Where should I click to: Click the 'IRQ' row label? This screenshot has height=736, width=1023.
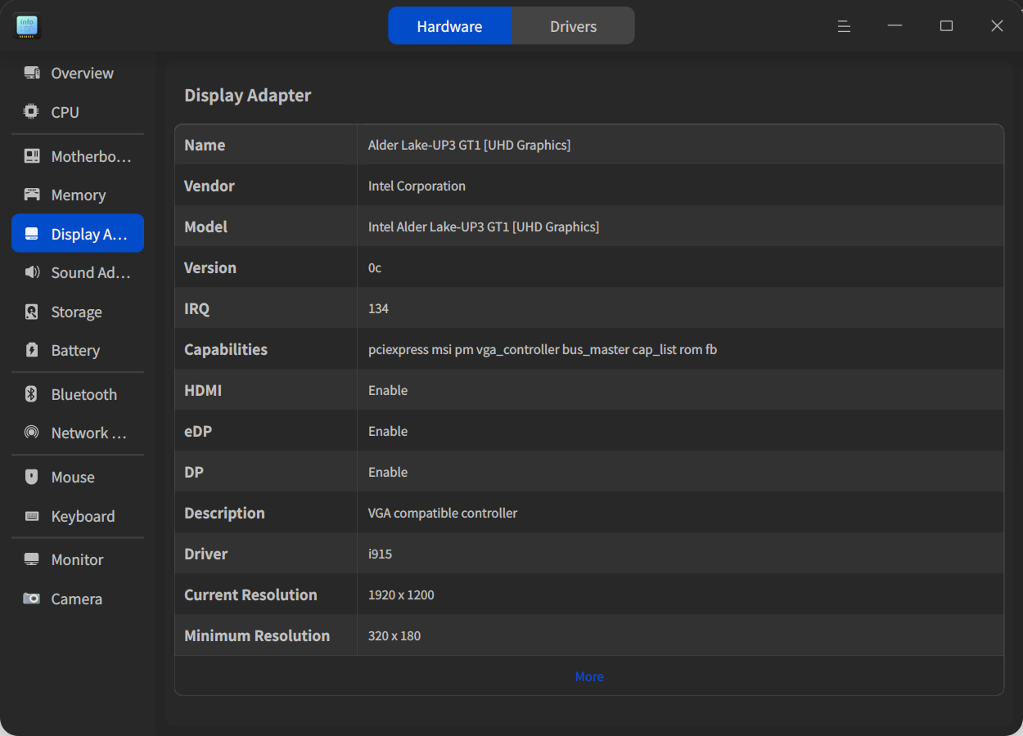[196, 308]
